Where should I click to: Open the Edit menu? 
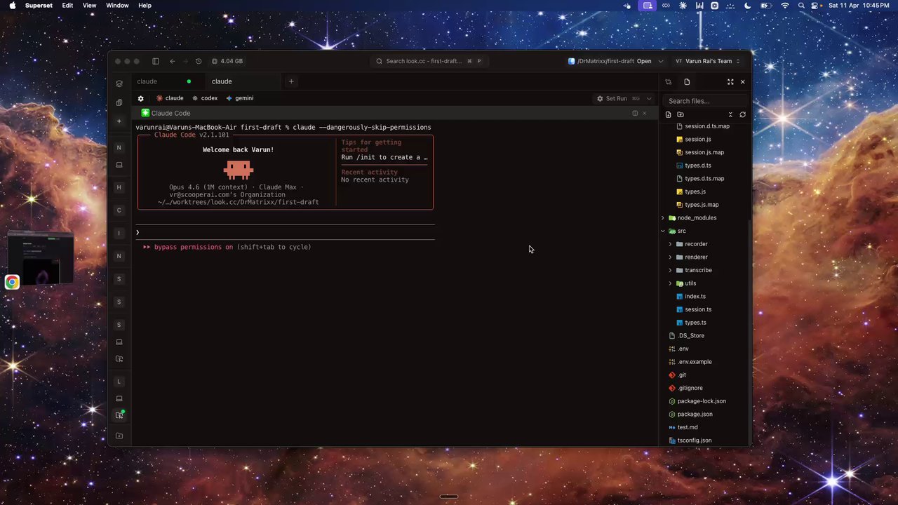pyautogui.click(x=67, y=6)
